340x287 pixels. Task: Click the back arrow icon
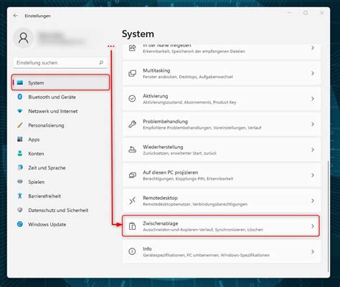tap(16, 16)
